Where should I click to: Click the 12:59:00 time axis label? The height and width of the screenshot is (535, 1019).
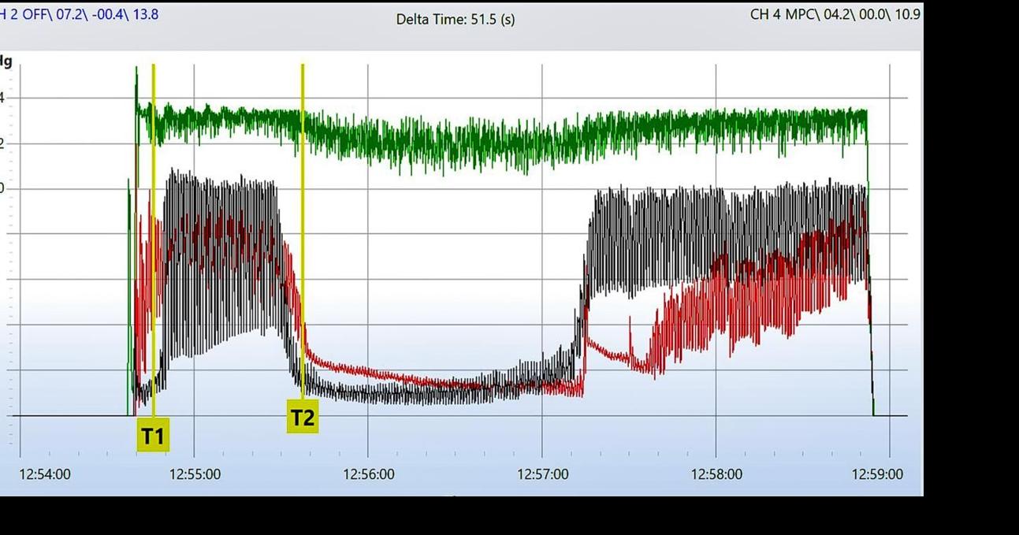click(x=877, y=474)
